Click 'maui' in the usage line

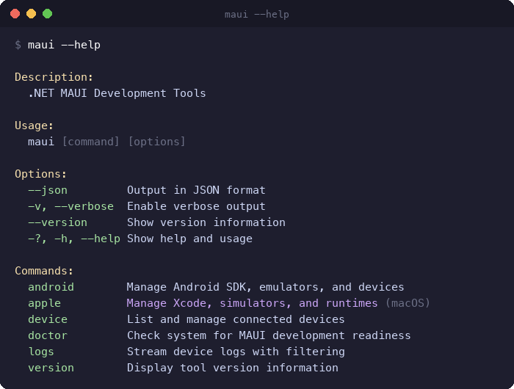(x=41, y=142)
